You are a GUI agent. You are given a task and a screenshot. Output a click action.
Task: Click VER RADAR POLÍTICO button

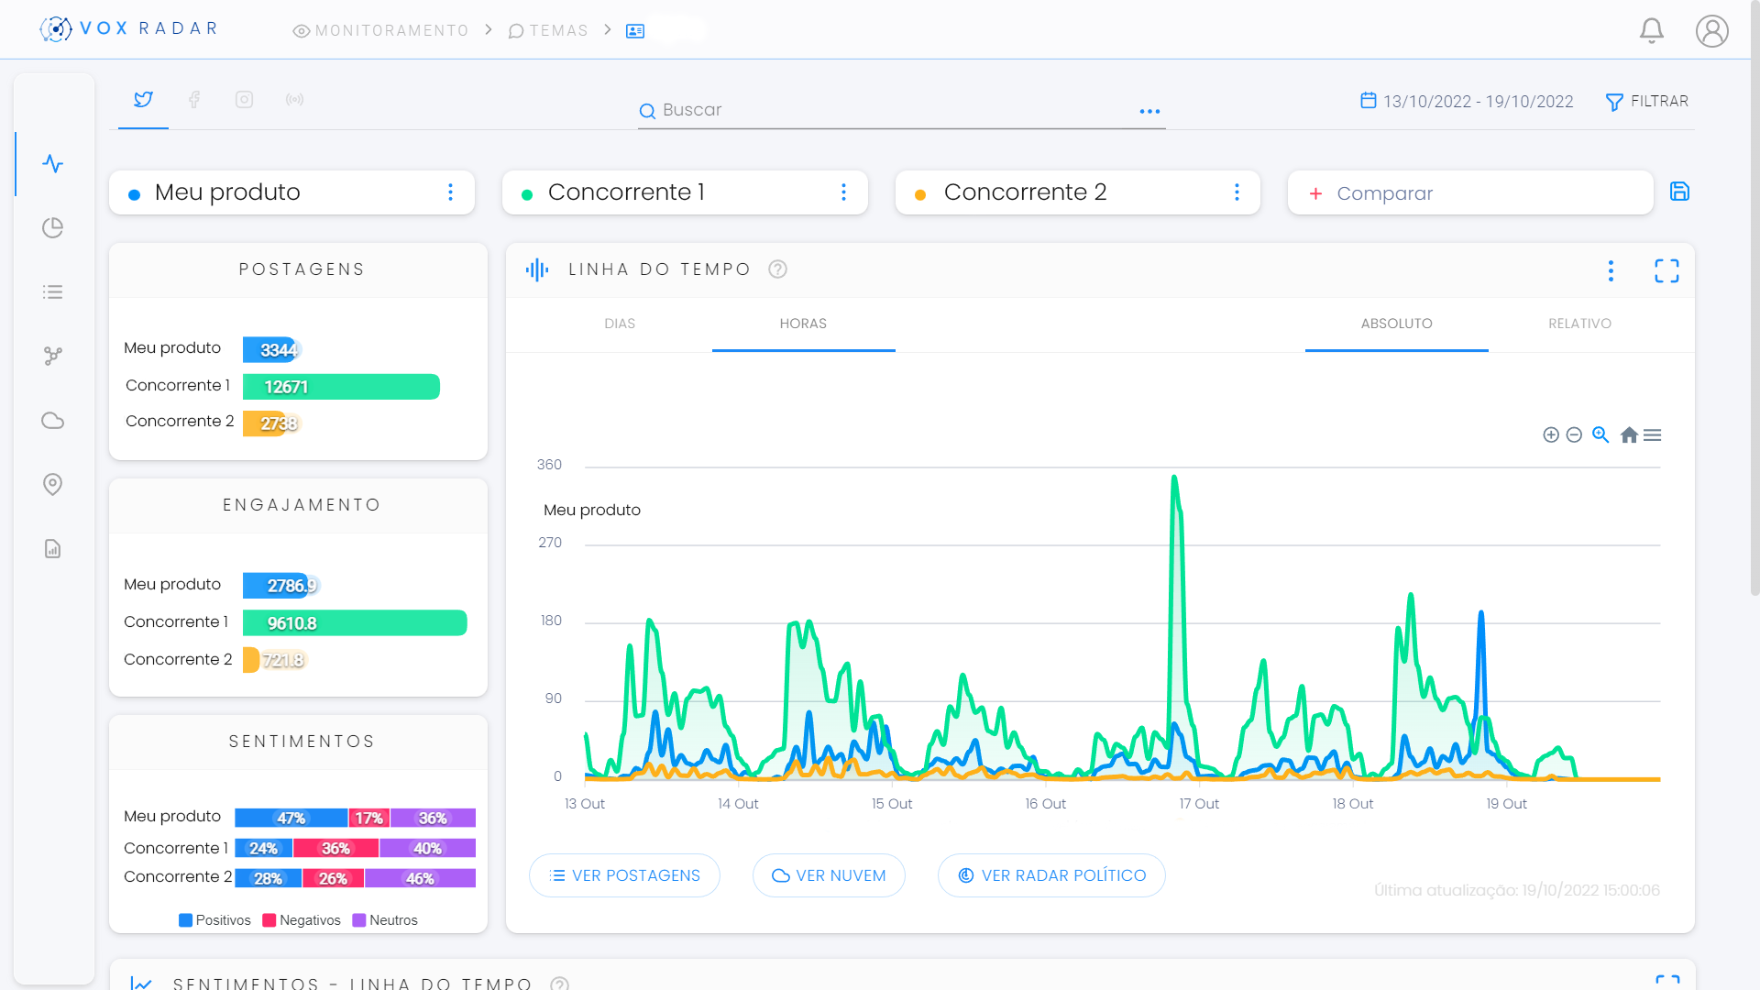[x=1051, y=875]
